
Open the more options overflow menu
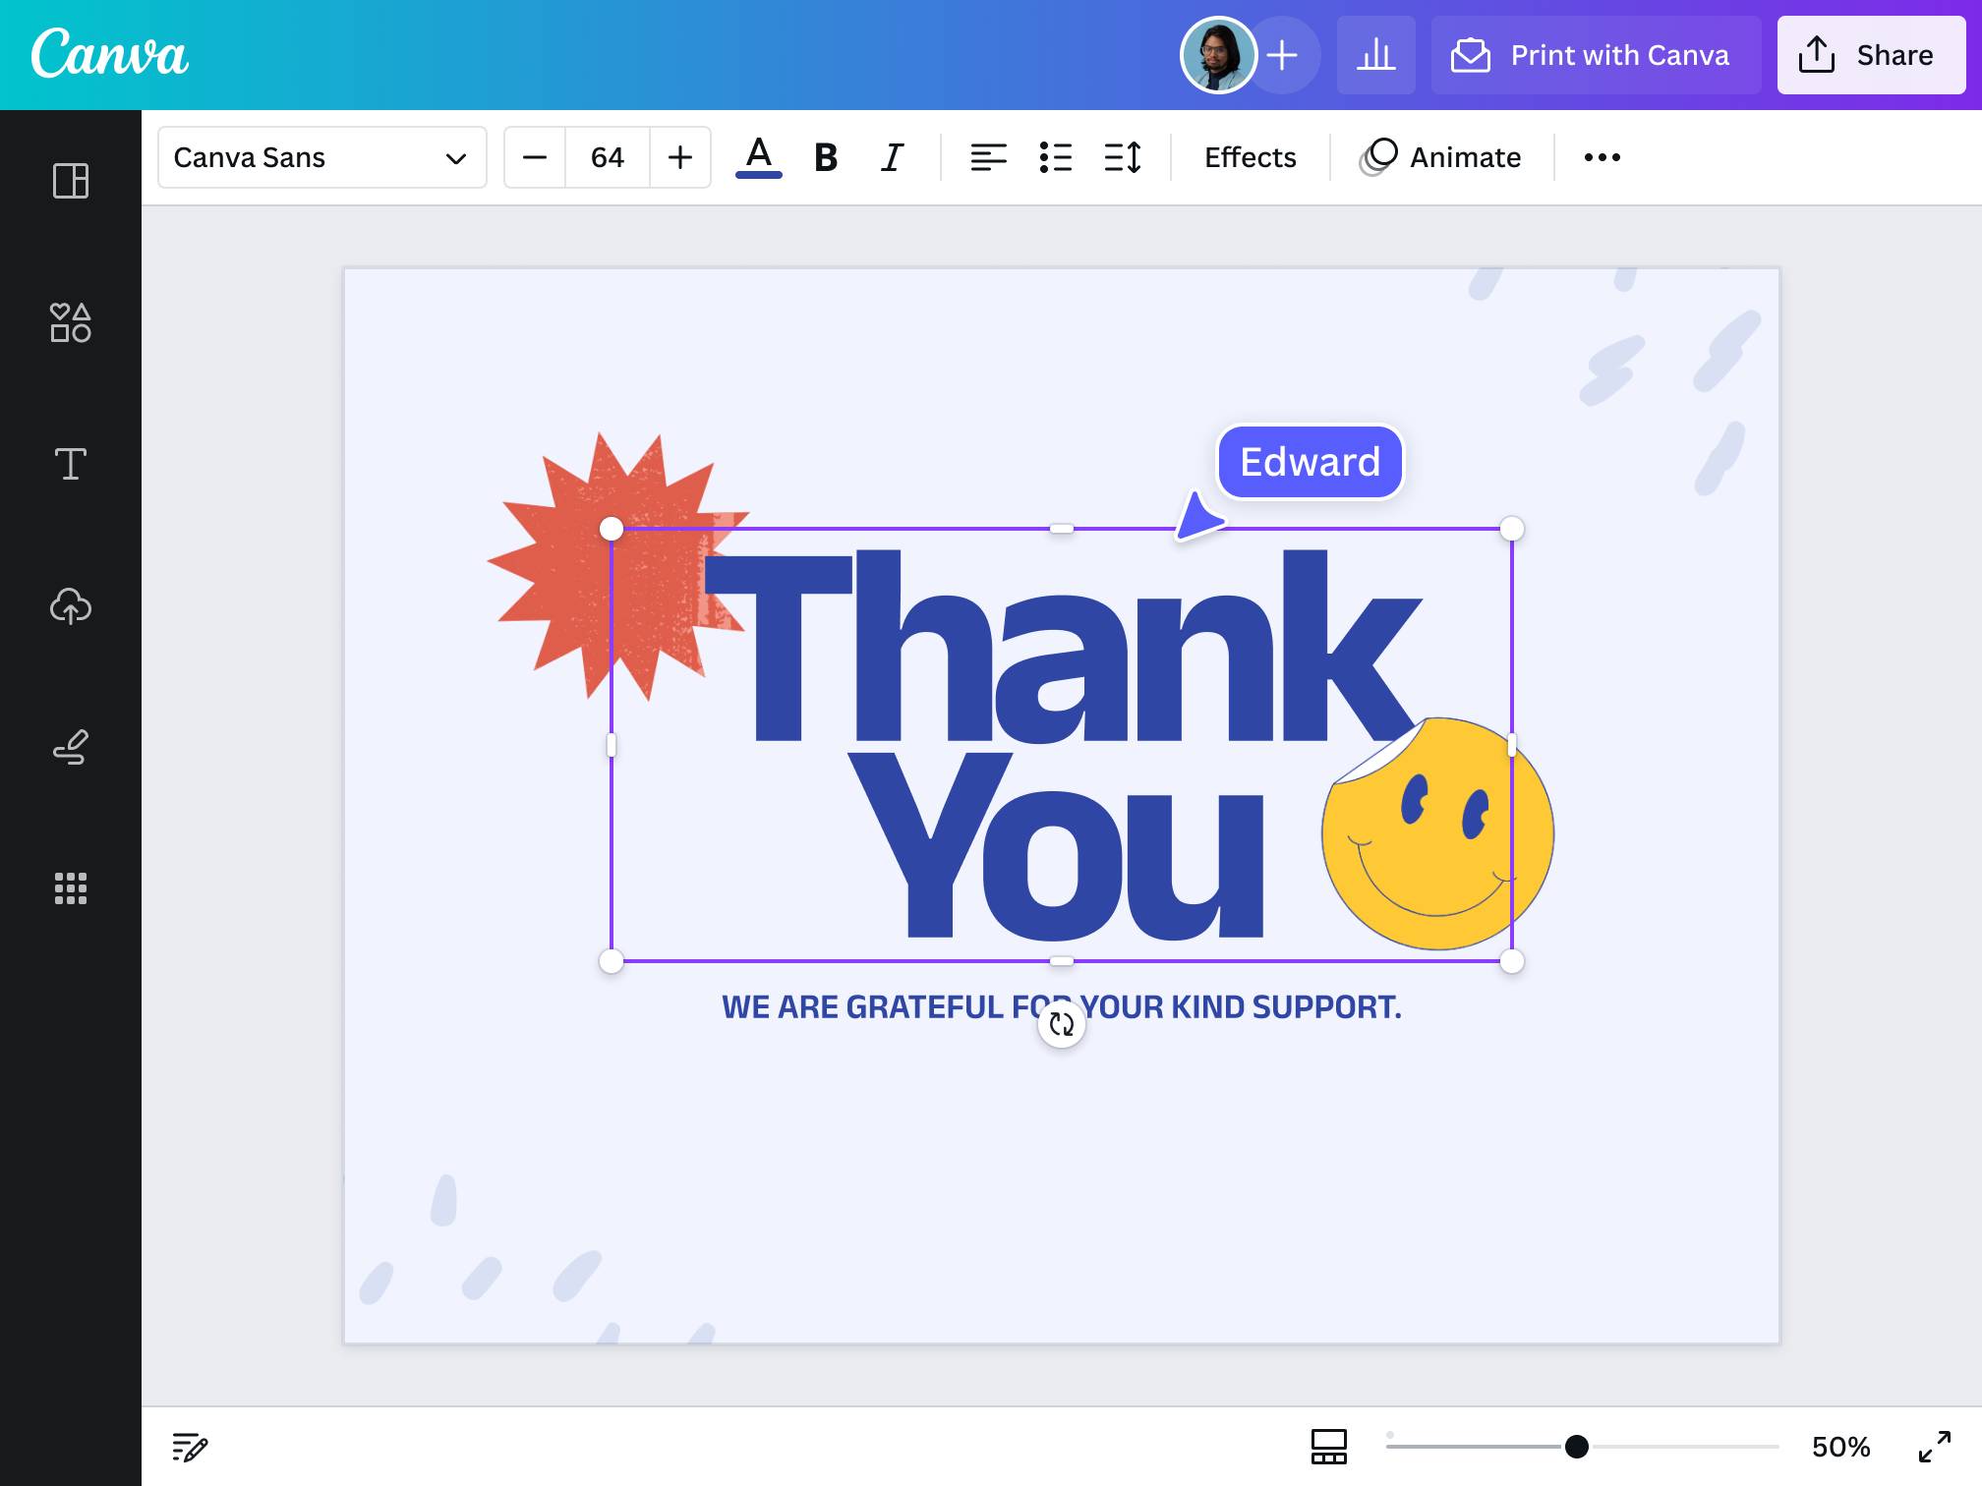coord(1602,157)
